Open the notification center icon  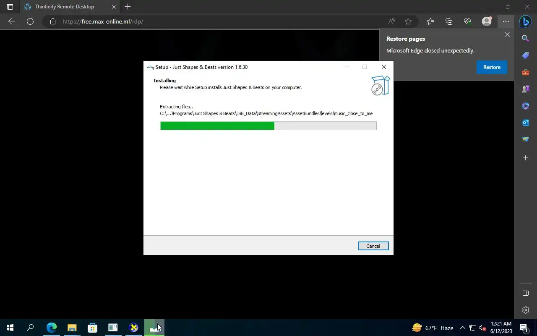pyautogui.click(x=524, y=328)
